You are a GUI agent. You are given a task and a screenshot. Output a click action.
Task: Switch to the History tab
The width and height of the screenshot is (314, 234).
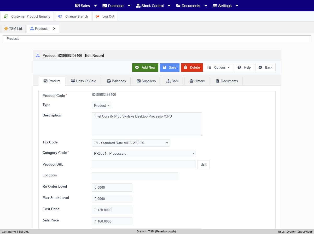point(197,81)
